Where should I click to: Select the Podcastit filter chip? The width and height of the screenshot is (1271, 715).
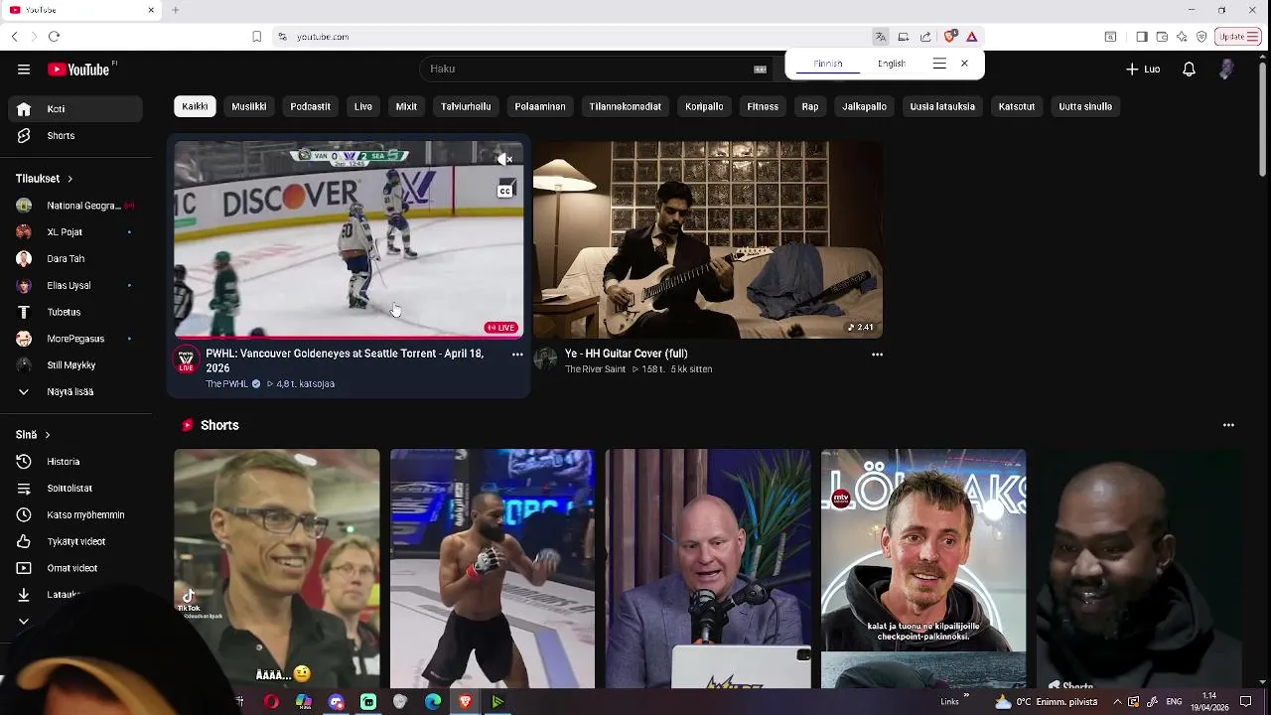coord(311,106)
